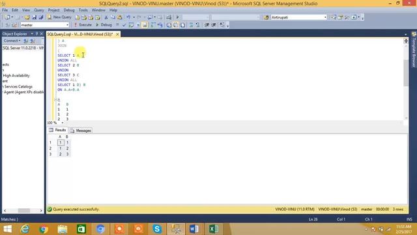Toggle Object Explorer auto-hide pin

[36, 34]
